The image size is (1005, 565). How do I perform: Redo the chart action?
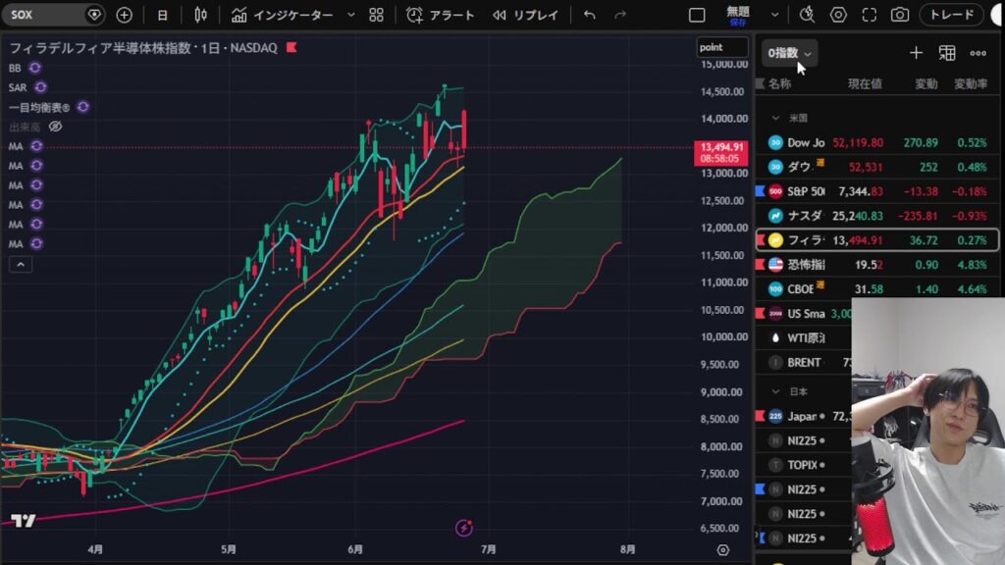tap(620, 15)
